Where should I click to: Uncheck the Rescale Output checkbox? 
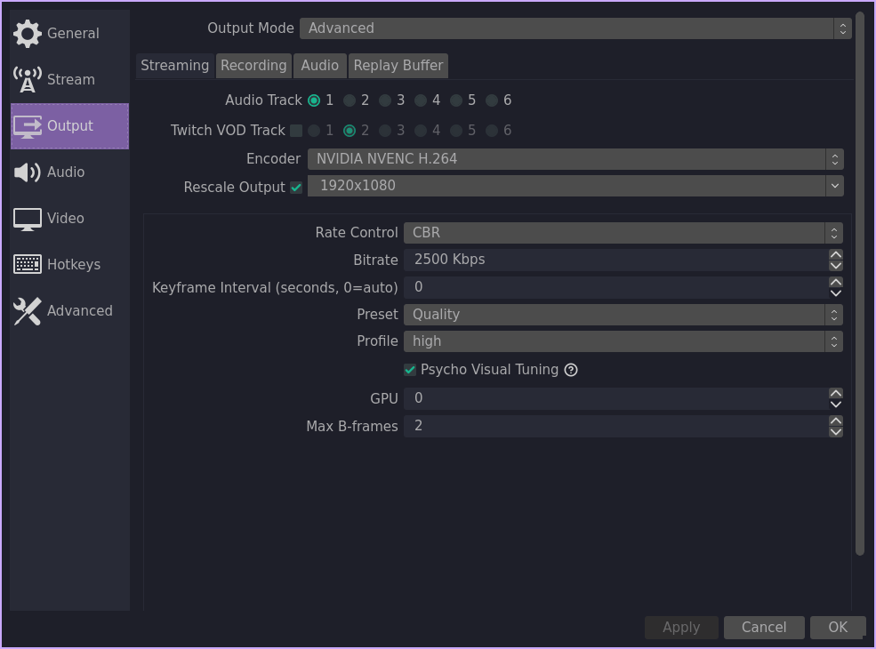pos(296,188)
